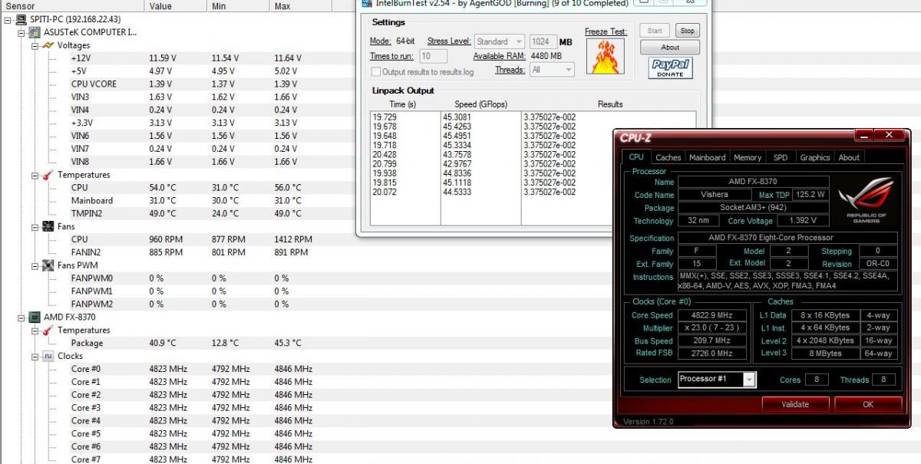The image size is (921, 464).
Task: Collapse the AMD FX-8370 node
Action: tap(21, 317)
